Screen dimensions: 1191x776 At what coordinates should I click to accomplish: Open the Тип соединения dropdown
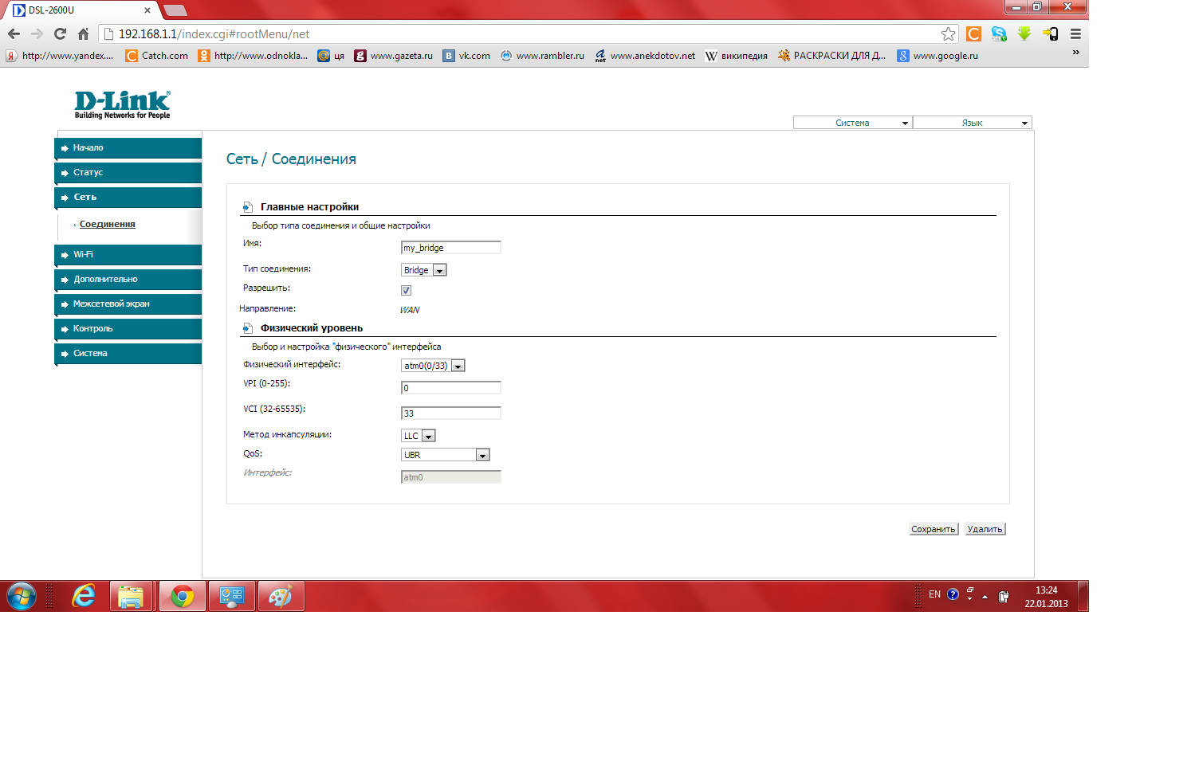(x=424, y=270)
